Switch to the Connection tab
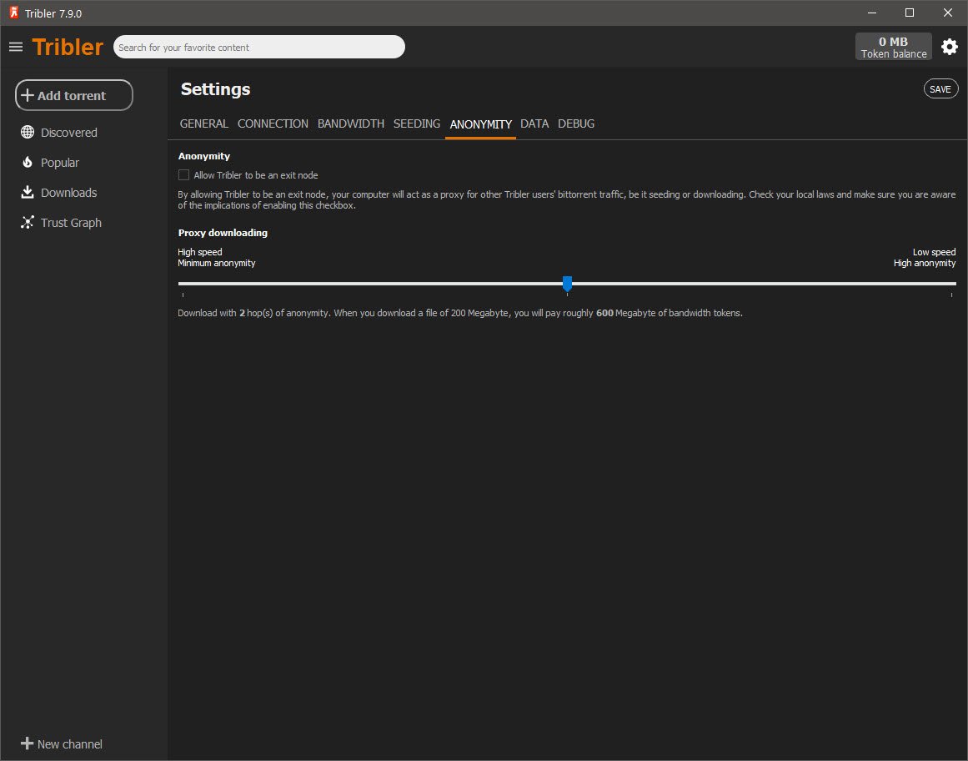 (x=273, y=123)
